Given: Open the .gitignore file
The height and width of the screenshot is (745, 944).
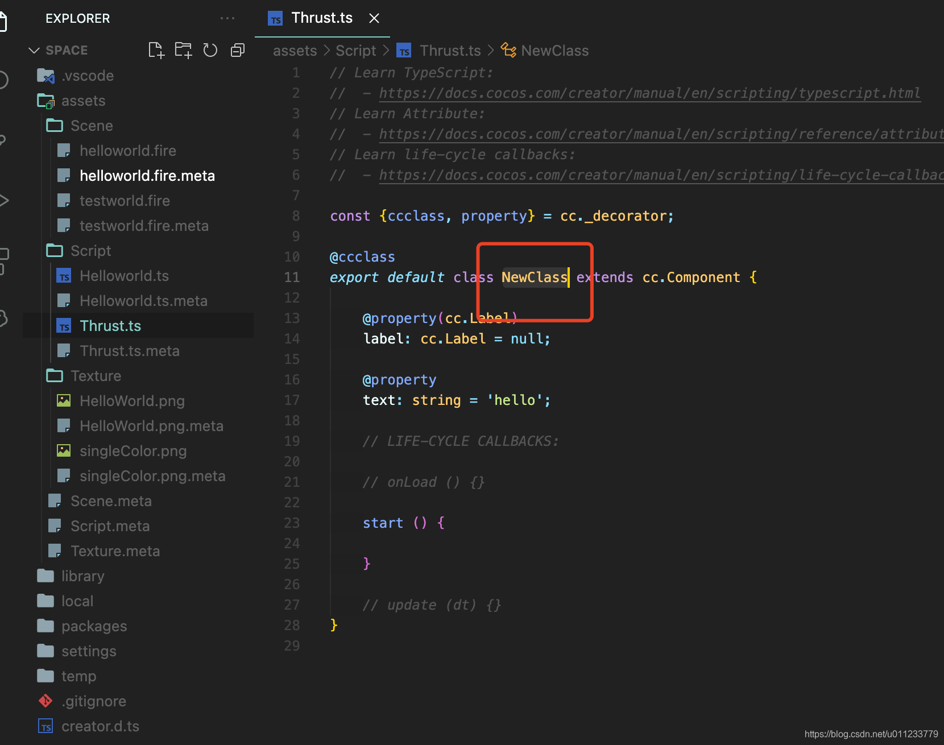Looking at the screenshot, I should [x=94, y=701].
